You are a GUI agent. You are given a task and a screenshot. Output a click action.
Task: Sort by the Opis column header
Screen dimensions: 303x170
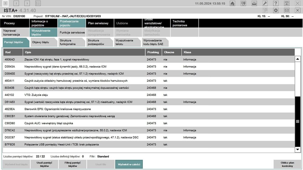point(84,52)
